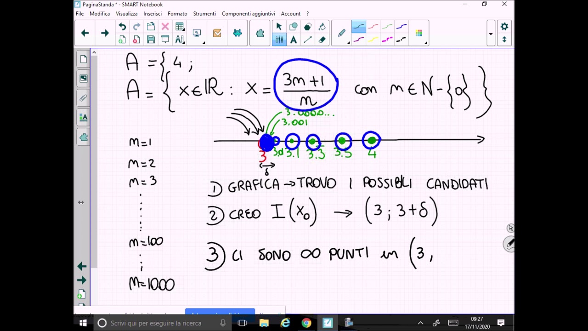Undo the last action

[x=122, y=27]
